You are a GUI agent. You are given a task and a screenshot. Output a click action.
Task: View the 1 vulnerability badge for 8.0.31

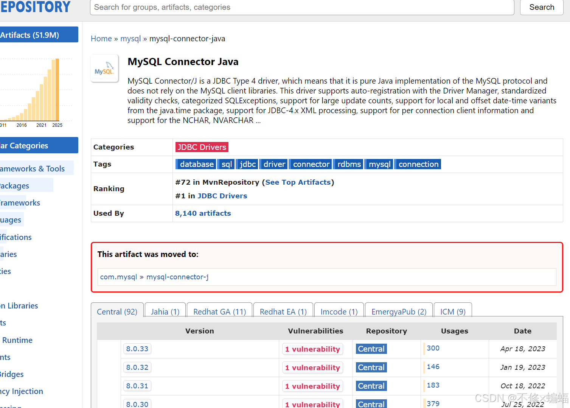tap(312, 386)
